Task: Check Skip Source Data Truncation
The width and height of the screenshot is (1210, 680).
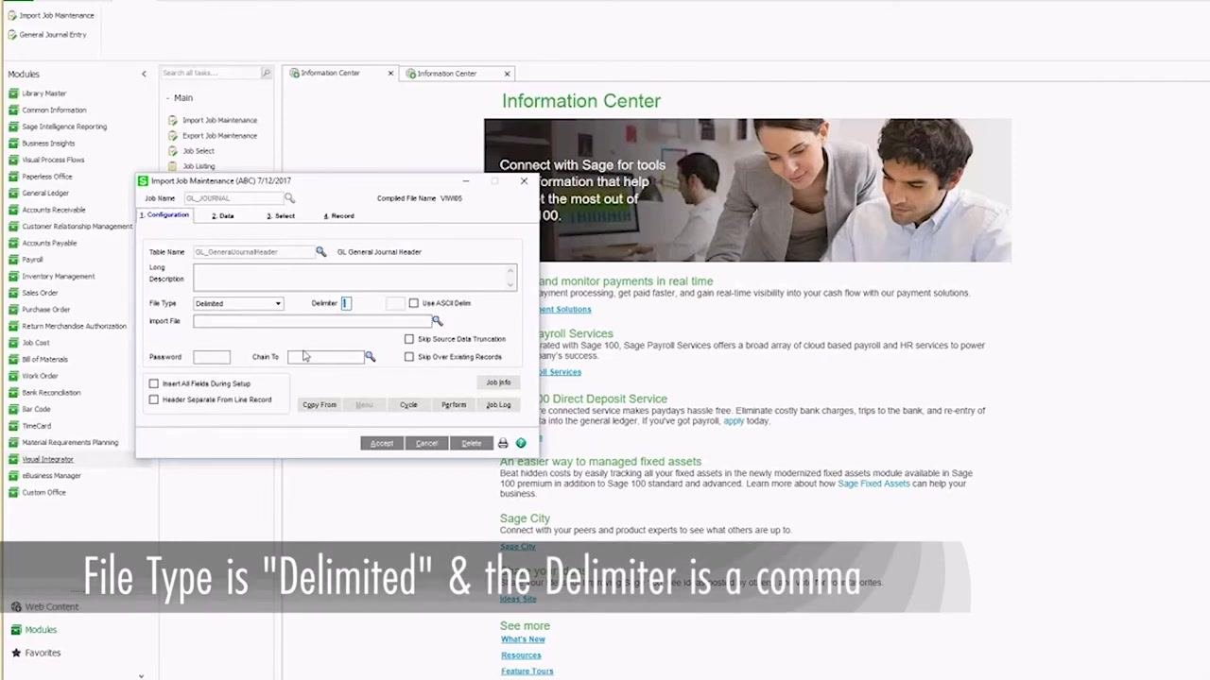Action: 409,339
